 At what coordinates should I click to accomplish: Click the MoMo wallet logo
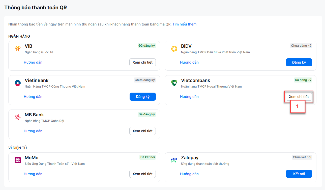(x=18, y=160)
